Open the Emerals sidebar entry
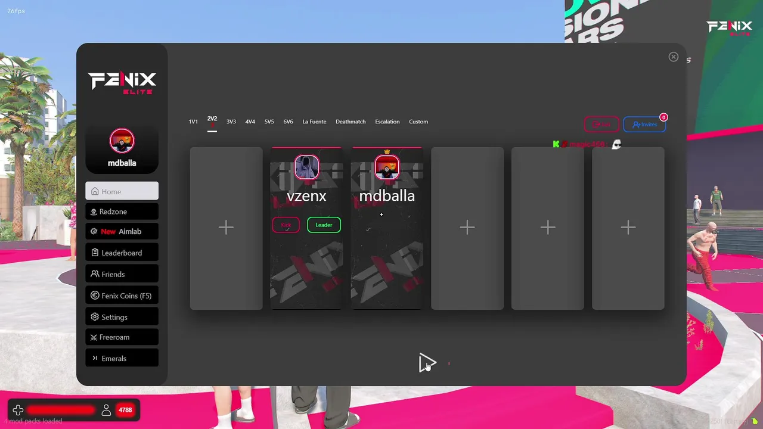763x429 pixels. tap(122, 357)
